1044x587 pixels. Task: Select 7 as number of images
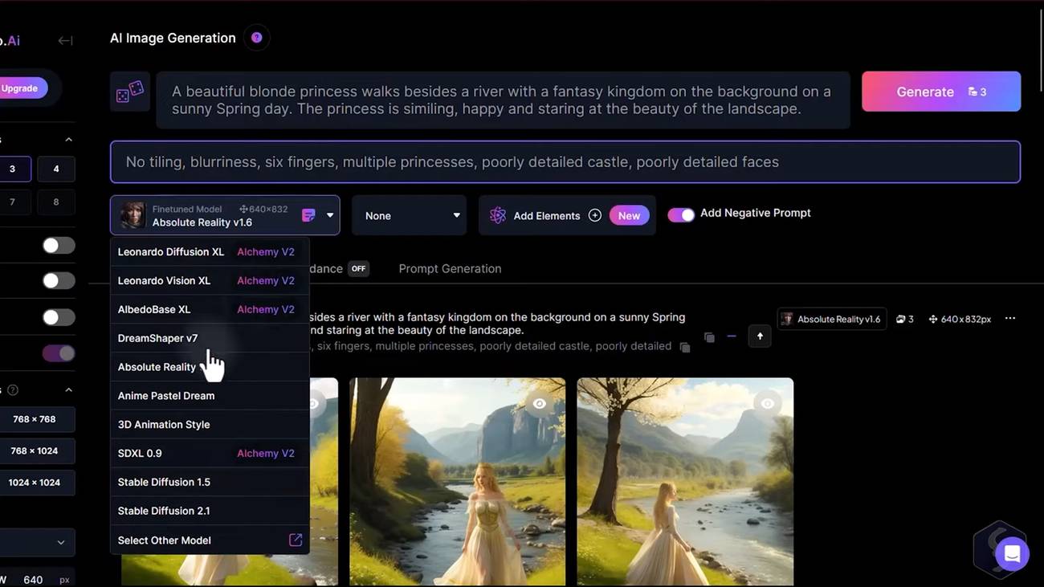pyautogui.click(x=12, y=202)
